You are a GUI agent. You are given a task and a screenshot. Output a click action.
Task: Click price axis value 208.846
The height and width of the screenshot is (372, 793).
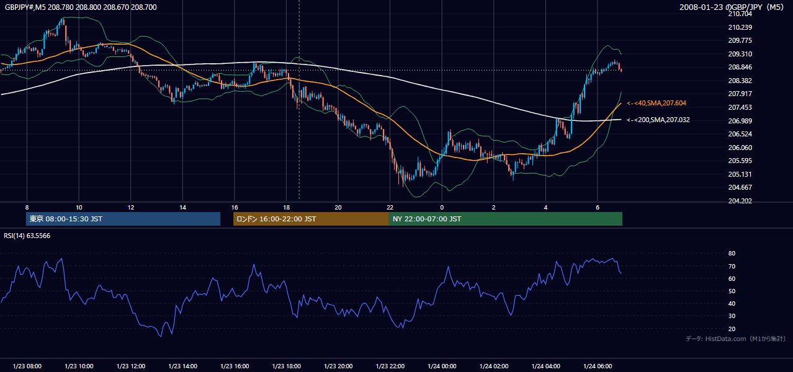[x=740, y=68]
